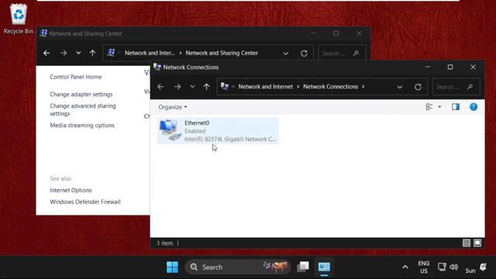The height and width of the screenshot is (279, 496).
Task: Open the notifications bell icon
Action: pos(484,267)
